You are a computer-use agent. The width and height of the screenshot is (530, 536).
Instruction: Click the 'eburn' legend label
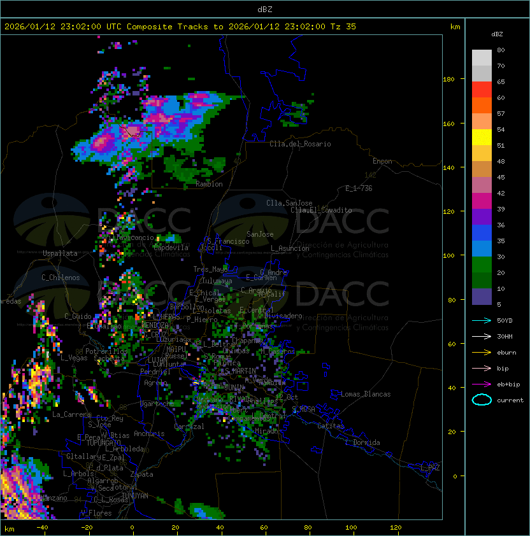506,353
